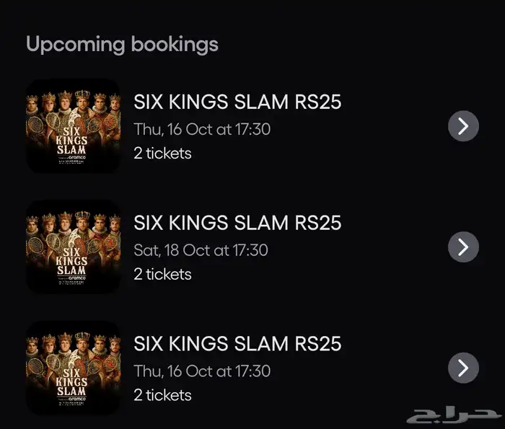Screen dimensions: 505x429
Task: Click the Sat, 18 Oct at 17:30 date
Action: point(201,250)
